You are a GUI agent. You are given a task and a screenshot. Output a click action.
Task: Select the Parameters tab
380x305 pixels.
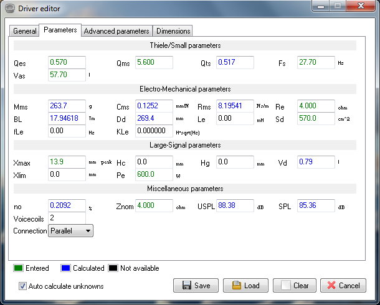click(60, 30)
